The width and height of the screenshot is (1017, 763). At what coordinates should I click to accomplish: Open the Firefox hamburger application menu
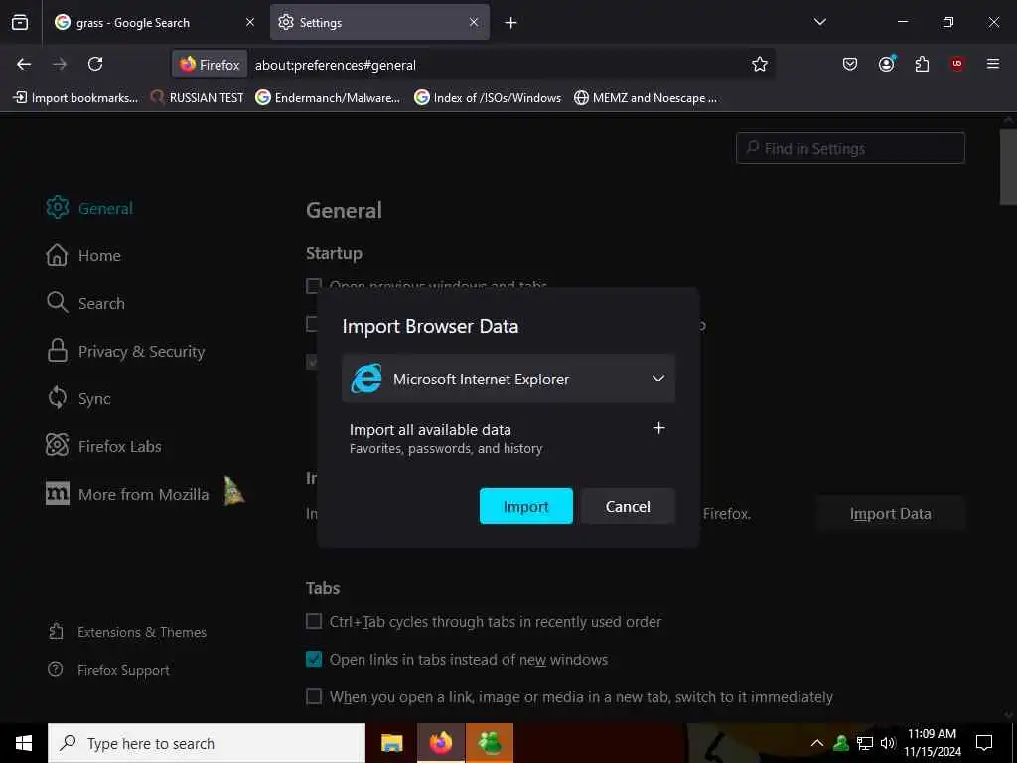992,64
